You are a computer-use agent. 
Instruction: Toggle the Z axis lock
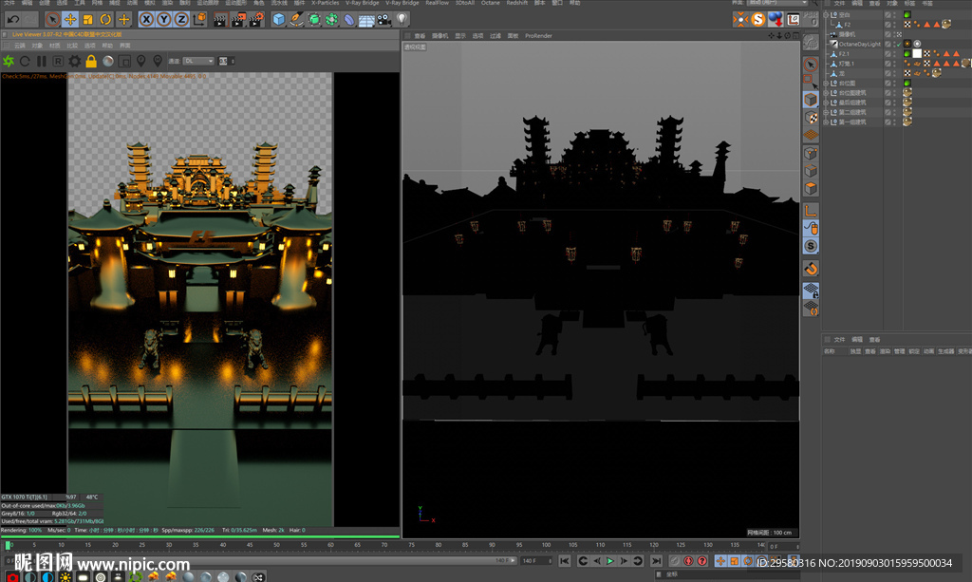182,19
